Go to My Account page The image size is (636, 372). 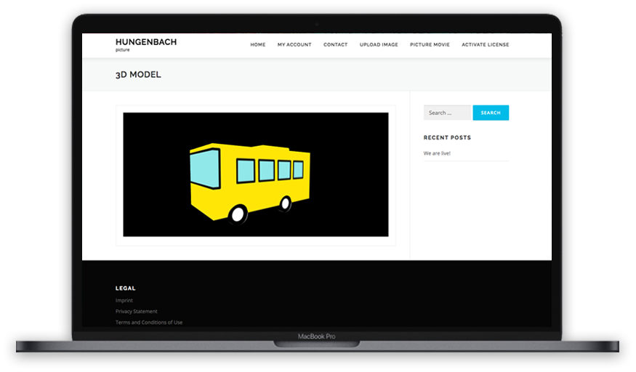click(294, 44)
